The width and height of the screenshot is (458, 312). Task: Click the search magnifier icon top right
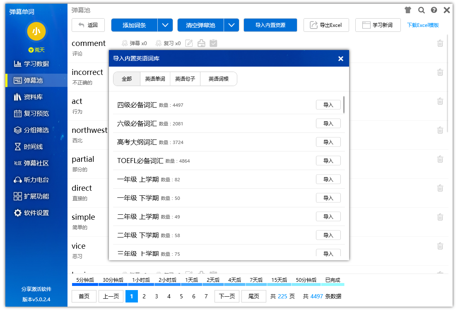[422, 10]
